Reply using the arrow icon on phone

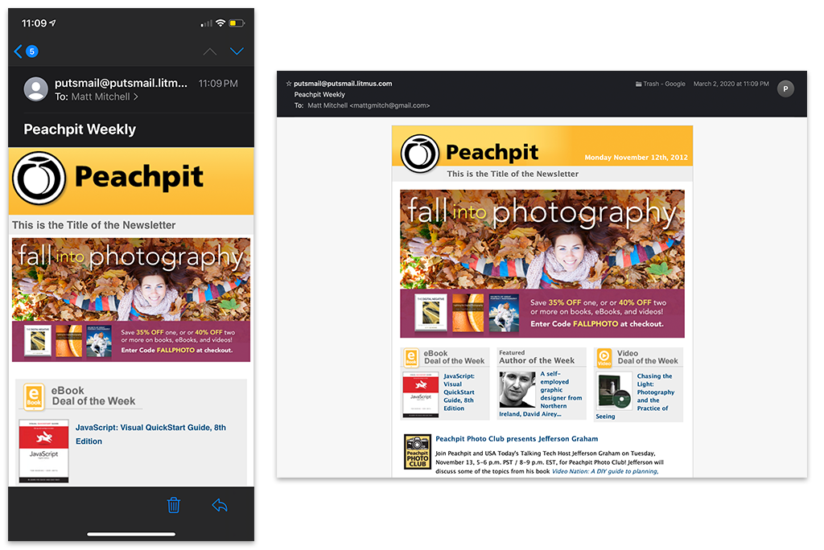(x=220, y=505)
